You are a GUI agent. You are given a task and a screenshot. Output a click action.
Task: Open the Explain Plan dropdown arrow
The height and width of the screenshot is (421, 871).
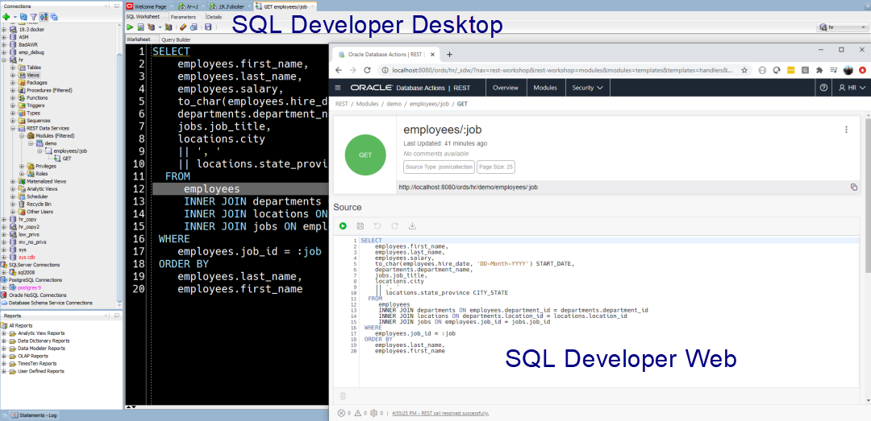tap(160, 27)
